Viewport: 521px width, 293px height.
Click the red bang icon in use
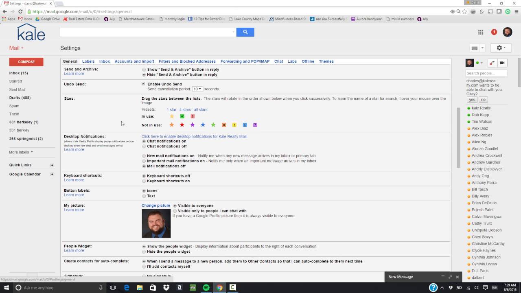pyautogui.click(x=193, y=116)
